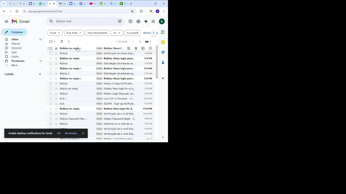Check the 'Roblox 2-Step Verificatio...' email
The image size is (346, 194).
[x=51, y=84]
